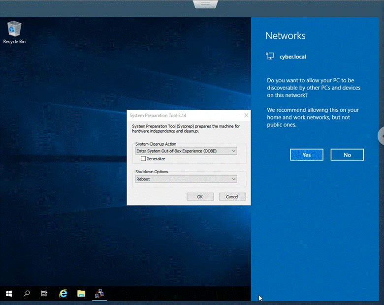The height and width of the screenshot is (305, 384).
Task: Cancel the System Preparation Tool dialog
Action: click(232, 197)
